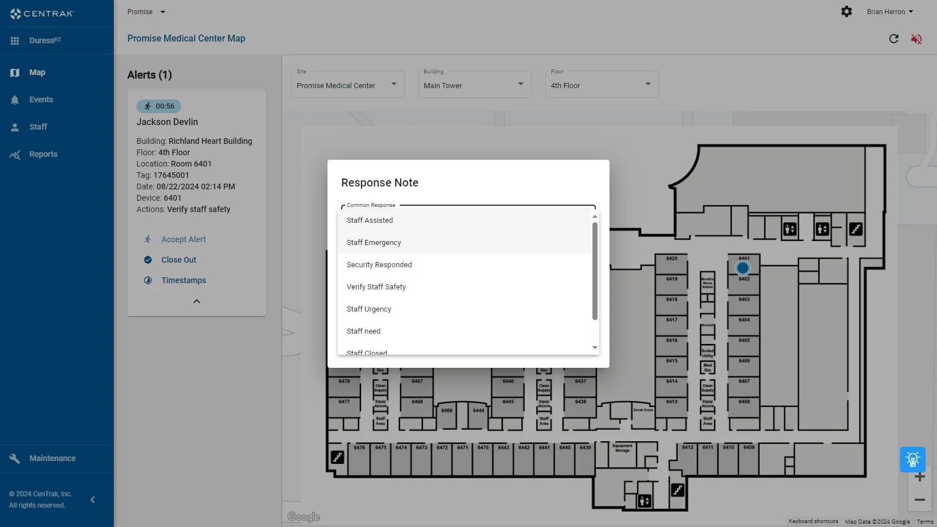Choose Staff need option

click(x=465, y=331)
